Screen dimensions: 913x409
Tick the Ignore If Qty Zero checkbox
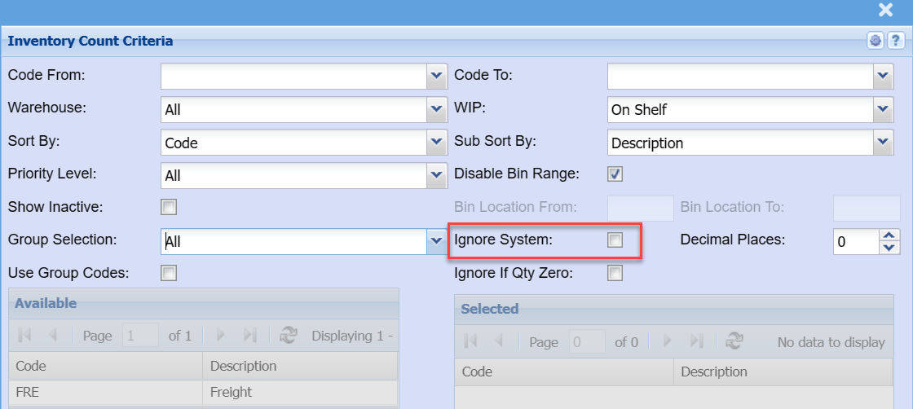(615, 273)
